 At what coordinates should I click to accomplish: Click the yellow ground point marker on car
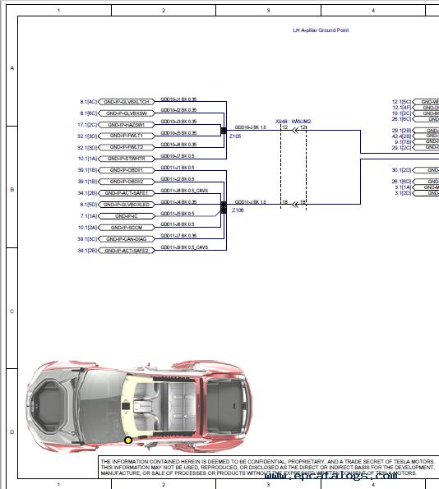point(128,440)
